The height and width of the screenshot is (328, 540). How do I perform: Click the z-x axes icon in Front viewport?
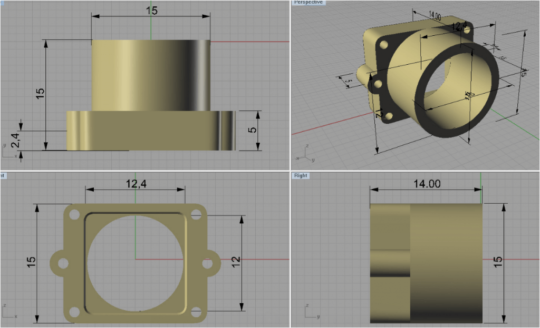[x=9, y=311]
